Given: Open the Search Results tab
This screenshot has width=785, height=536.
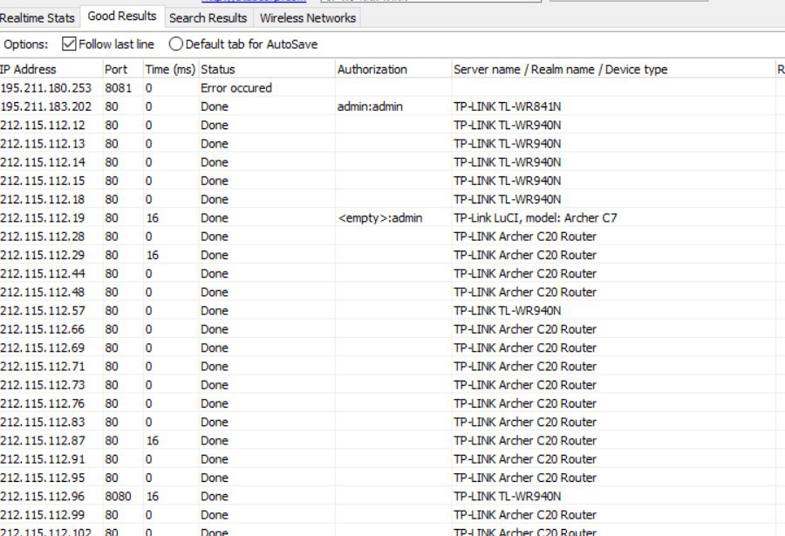Looking at the screenshot, I should [x=208, y=18].
